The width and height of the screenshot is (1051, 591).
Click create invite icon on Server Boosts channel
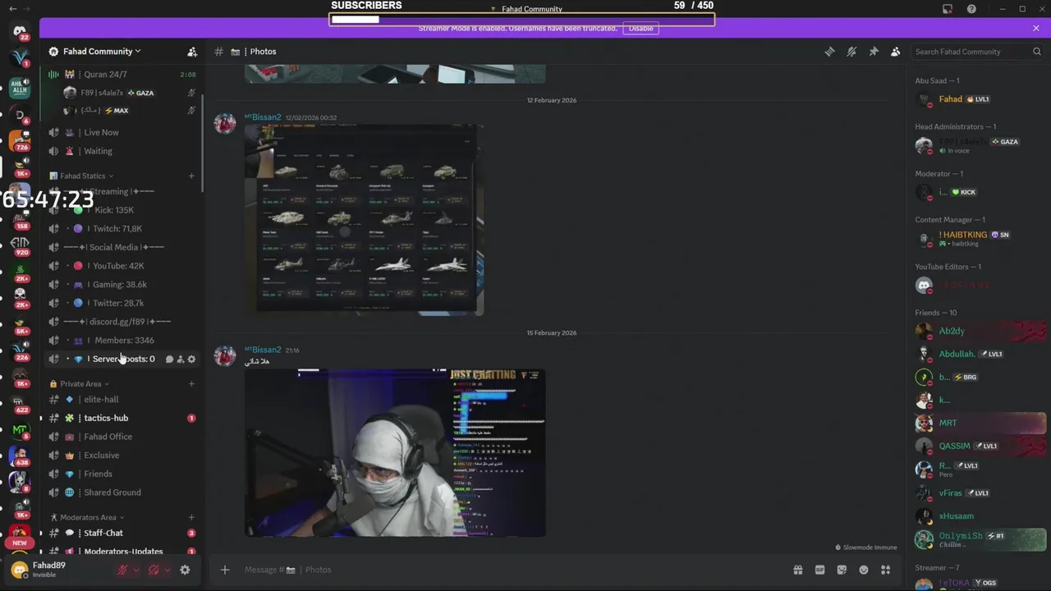tap(181, 359)
